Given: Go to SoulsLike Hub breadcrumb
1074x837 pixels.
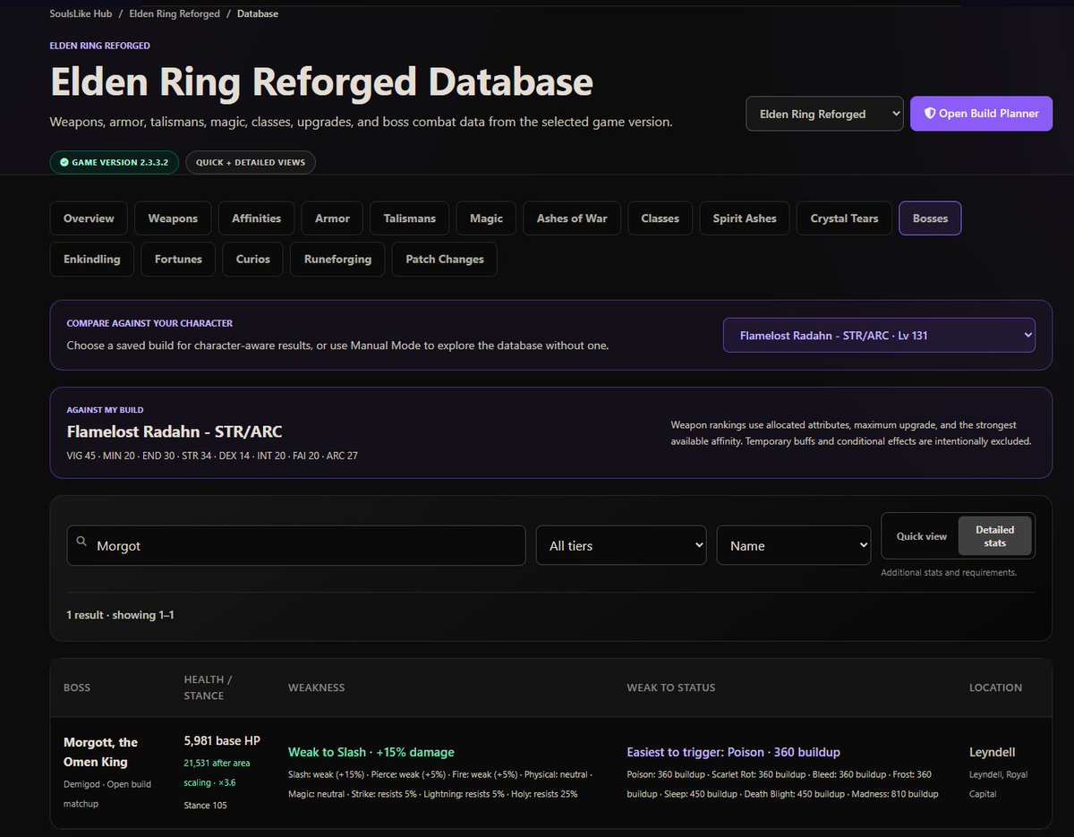Looking at the screenshot, I should click(x=81, y=13).
